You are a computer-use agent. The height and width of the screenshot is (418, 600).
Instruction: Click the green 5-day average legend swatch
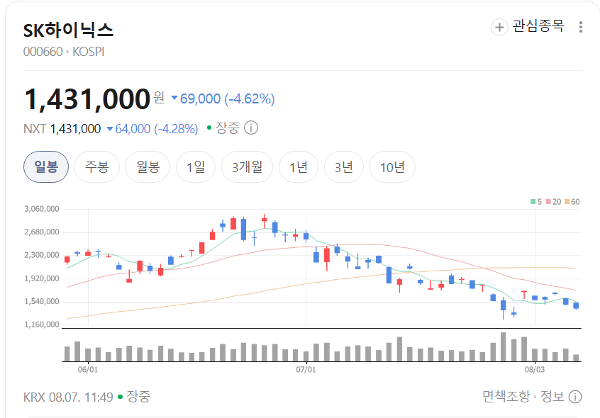533,202
